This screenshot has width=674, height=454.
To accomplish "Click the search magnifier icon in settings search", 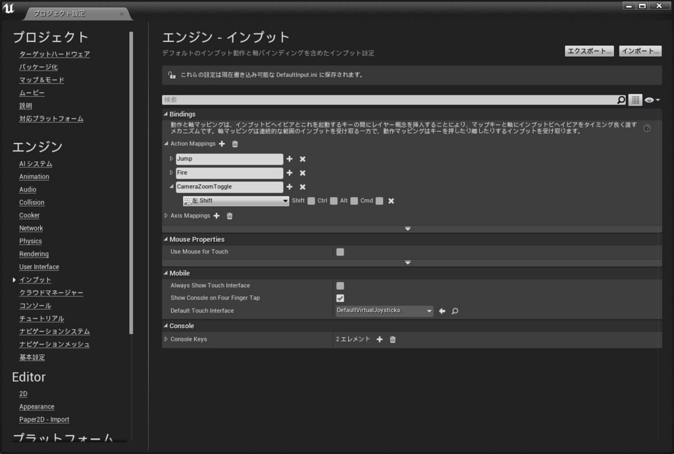I will point(621,100).
